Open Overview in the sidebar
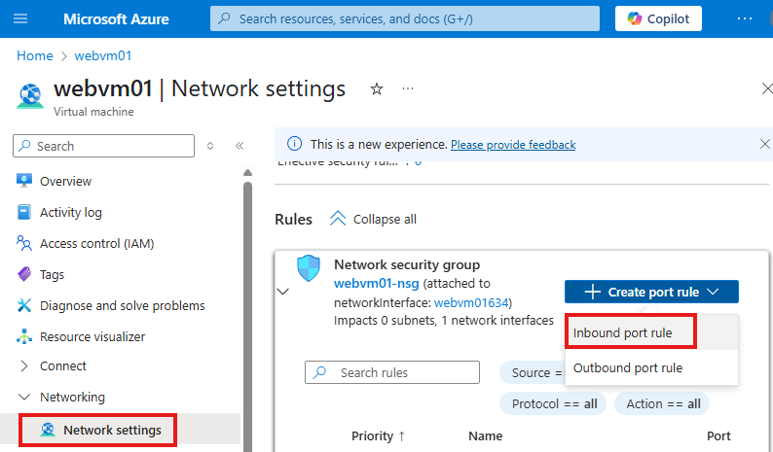 [x=65, y=181]
